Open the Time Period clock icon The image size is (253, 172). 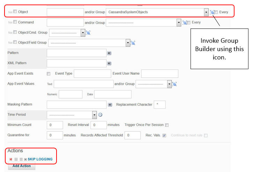tap(100, 115)
